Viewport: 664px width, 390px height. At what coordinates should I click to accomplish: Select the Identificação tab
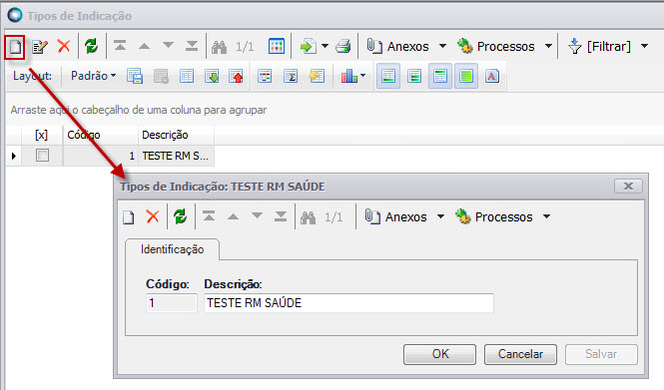tap(173, 249)
